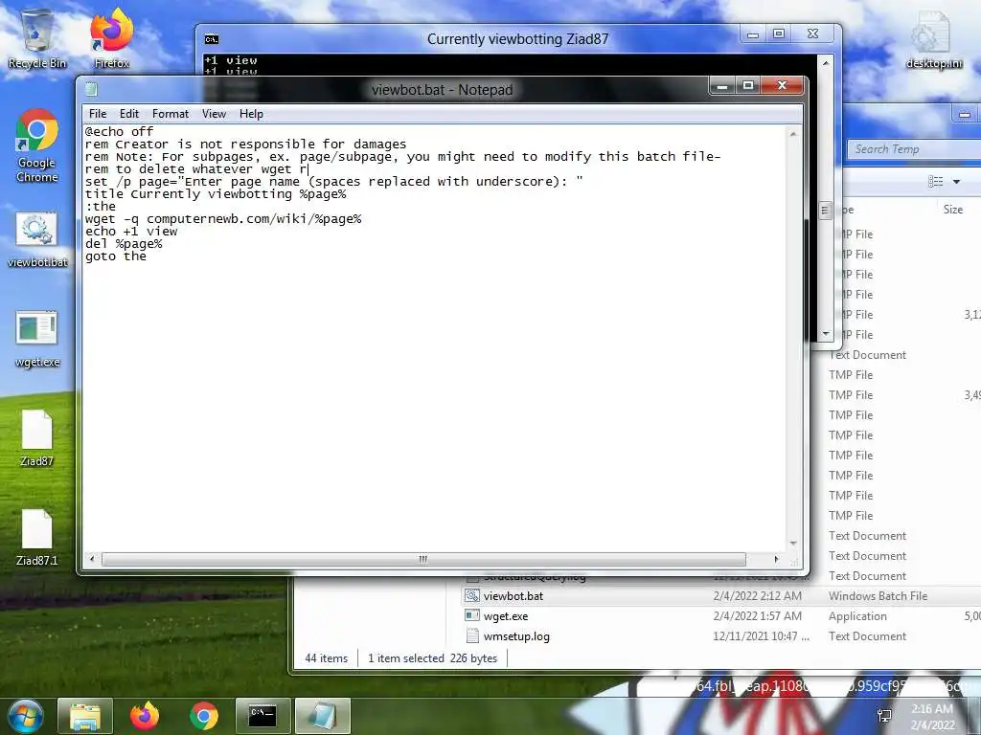The height and width of the screenshot is (735, 981).
Task: Click Notepad horizontal scrollbar left arrow
Action: pyautogui.click(x=93, y=559)
